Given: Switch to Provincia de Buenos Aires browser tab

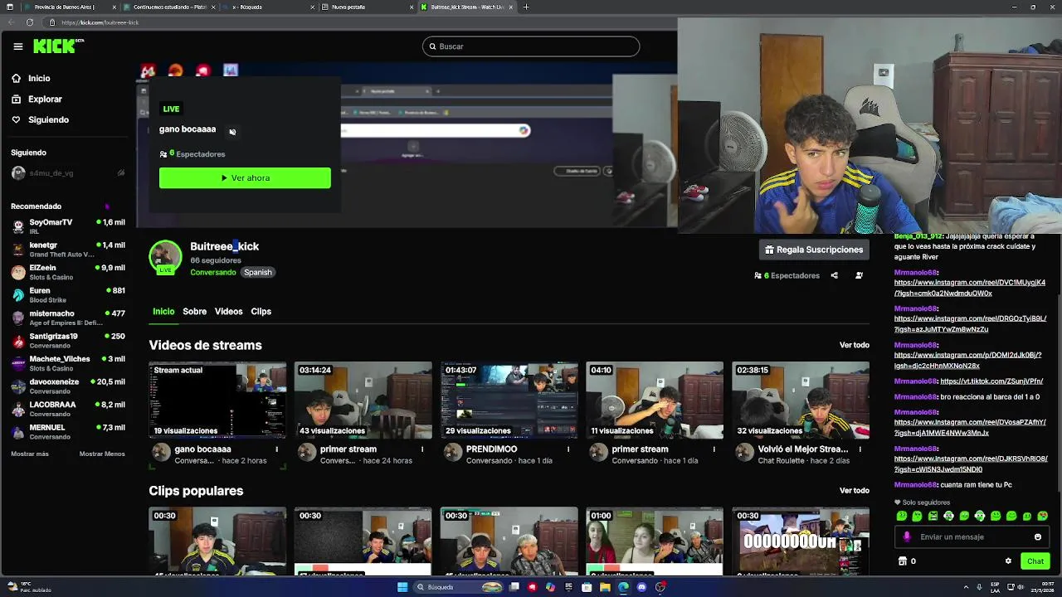Looking at the screenshot, I should 71,7.
